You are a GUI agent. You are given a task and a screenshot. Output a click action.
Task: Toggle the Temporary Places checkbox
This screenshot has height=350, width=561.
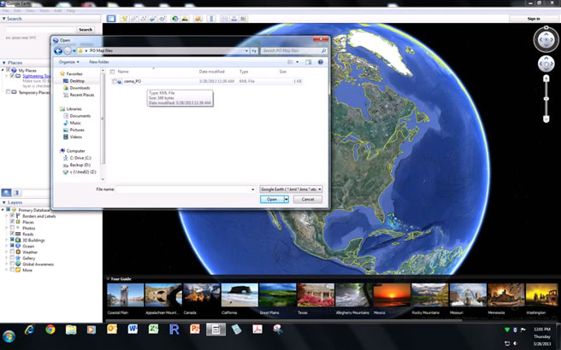(8, 92)
